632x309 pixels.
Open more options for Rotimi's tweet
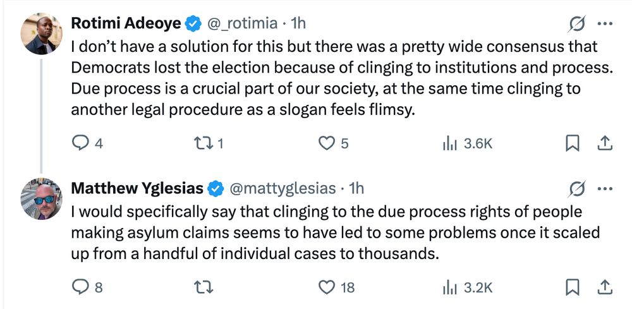coord(605,24)
